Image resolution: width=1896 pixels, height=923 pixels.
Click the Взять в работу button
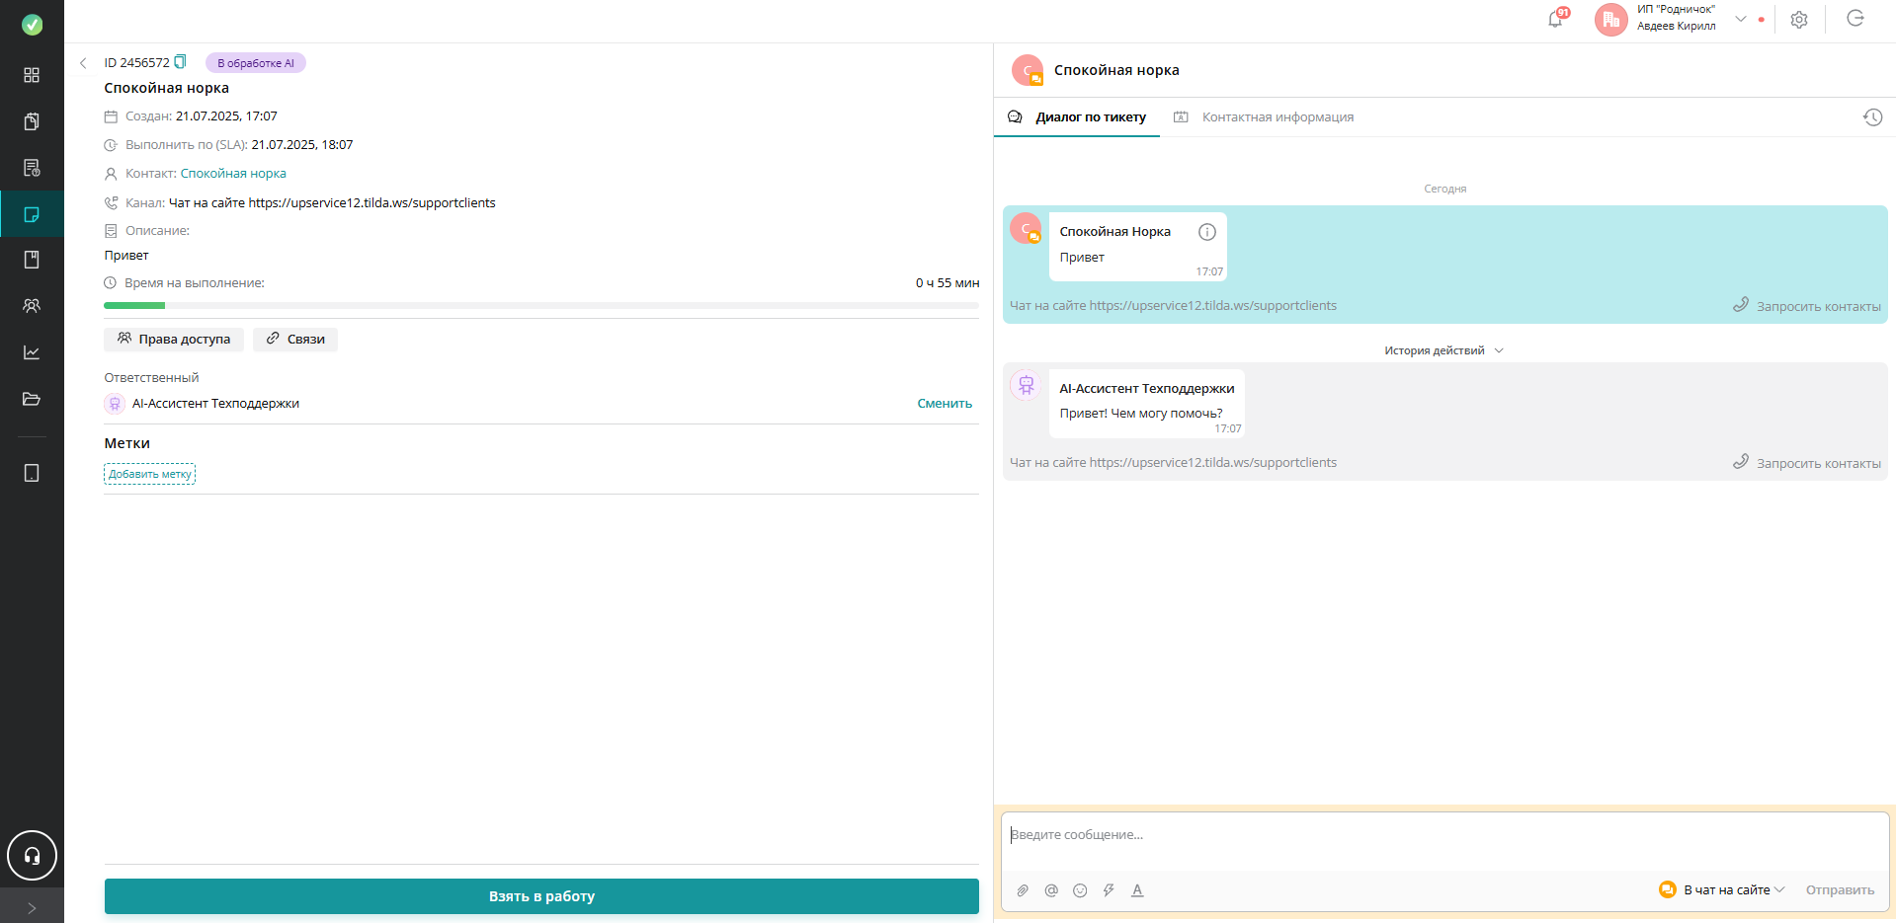click(541, 896)
